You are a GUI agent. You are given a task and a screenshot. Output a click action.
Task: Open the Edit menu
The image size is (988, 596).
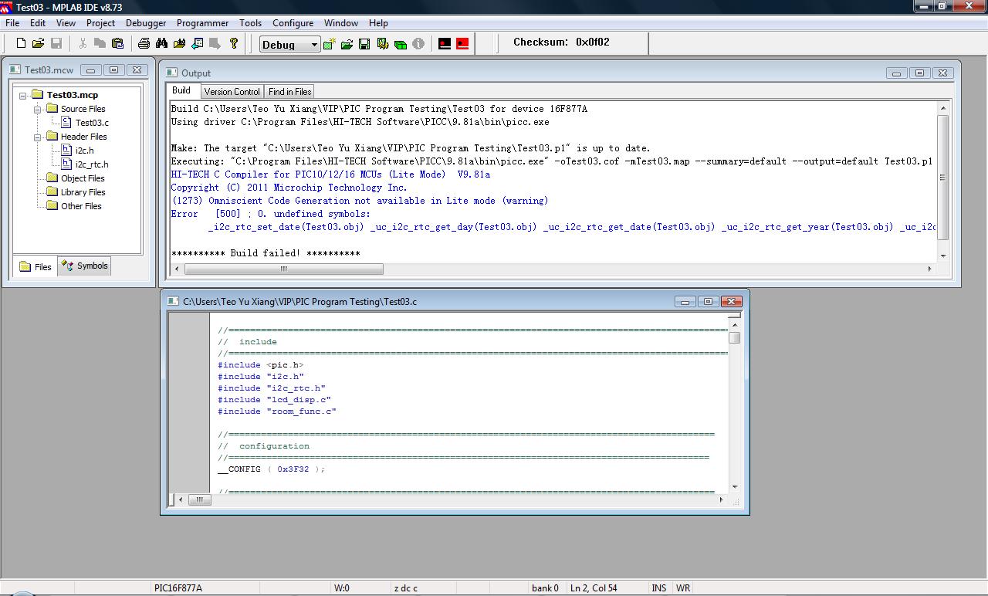click(37, 23)
